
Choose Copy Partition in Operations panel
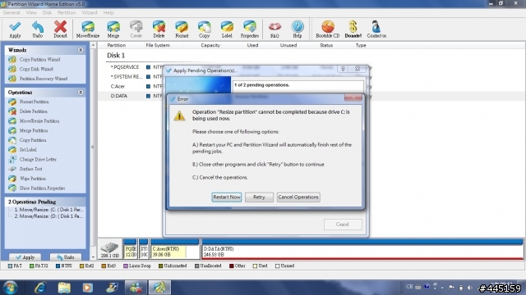point(33,140)
